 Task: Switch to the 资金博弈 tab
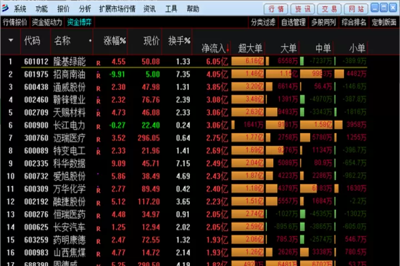click(79, 22)
